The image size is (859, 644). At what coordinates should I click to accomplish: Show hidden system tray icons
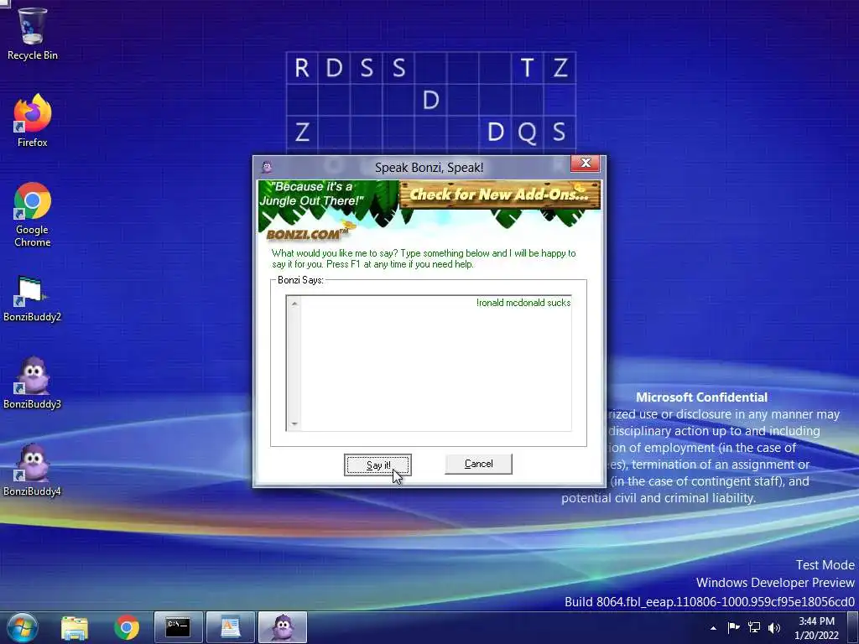[x=713, y=628]
